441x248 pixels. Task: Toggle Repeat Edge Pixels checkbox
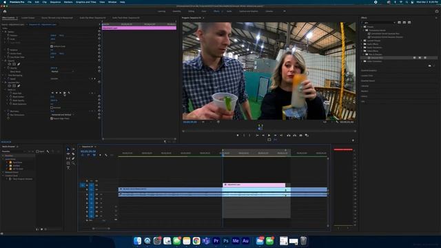pos(52,118)
